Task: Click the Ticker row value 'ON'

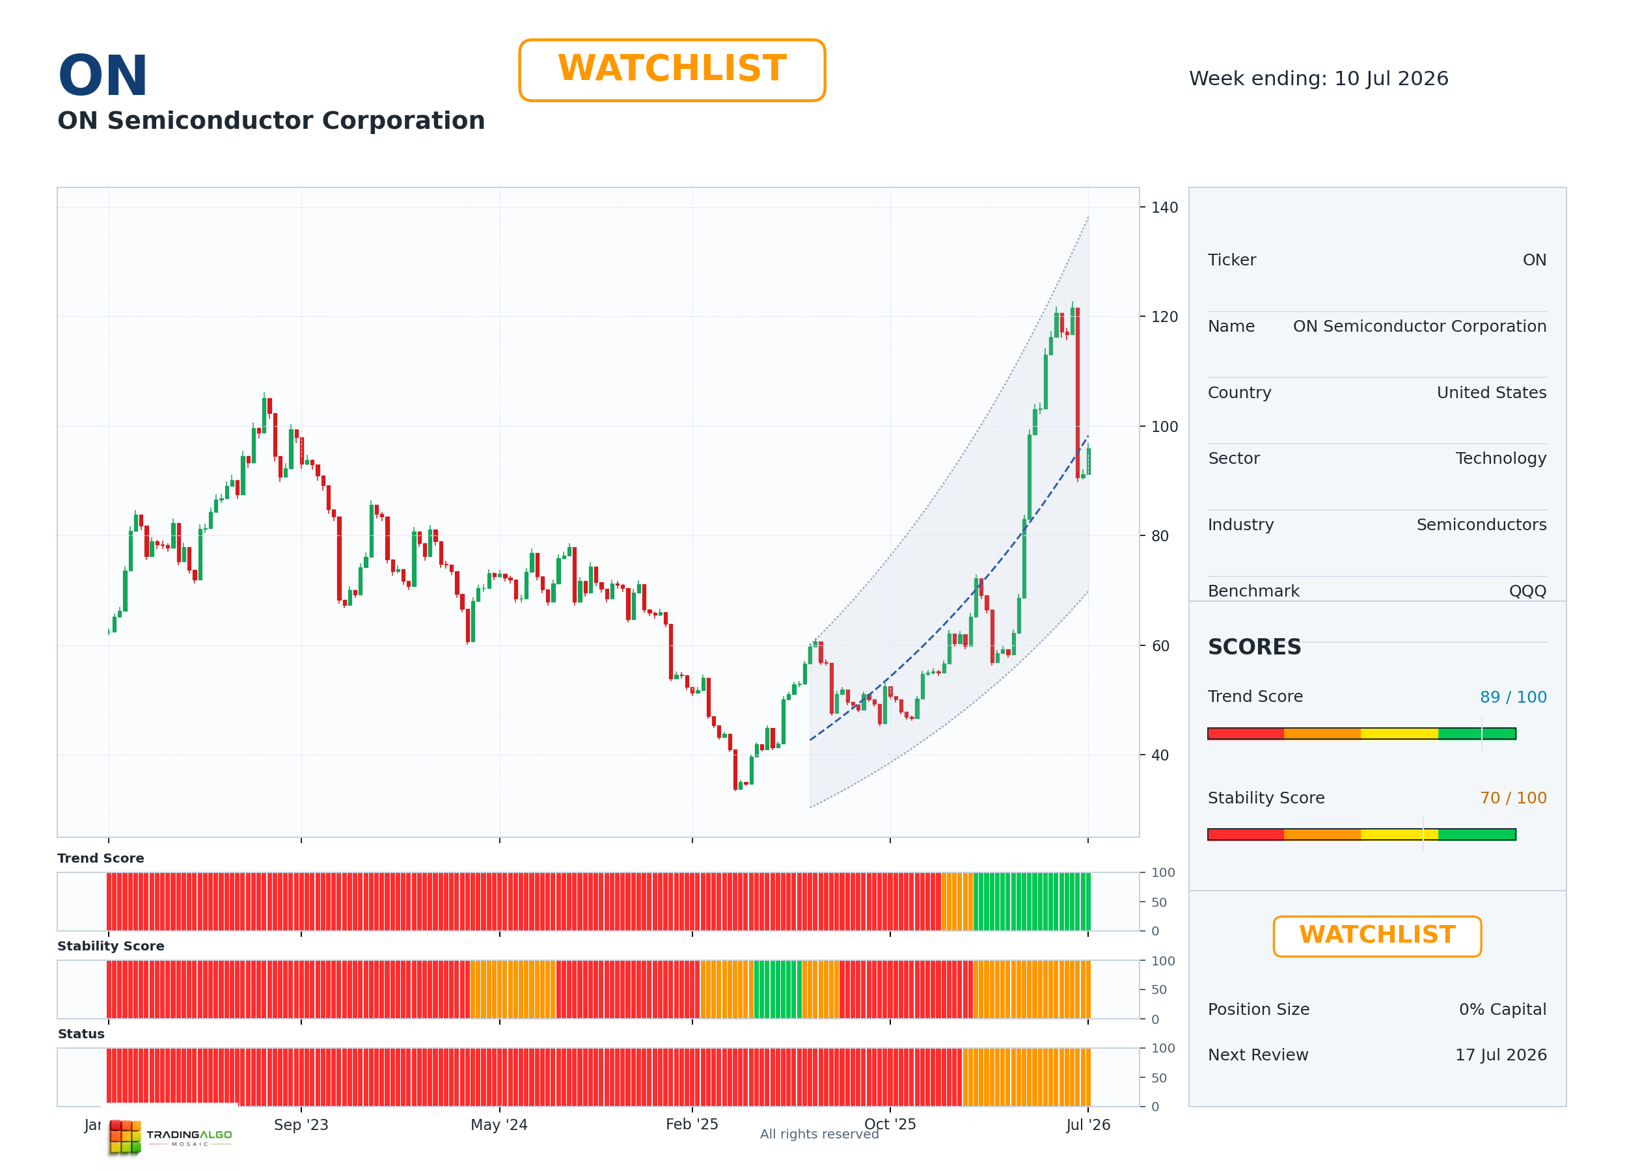Action: point(1534,260)
